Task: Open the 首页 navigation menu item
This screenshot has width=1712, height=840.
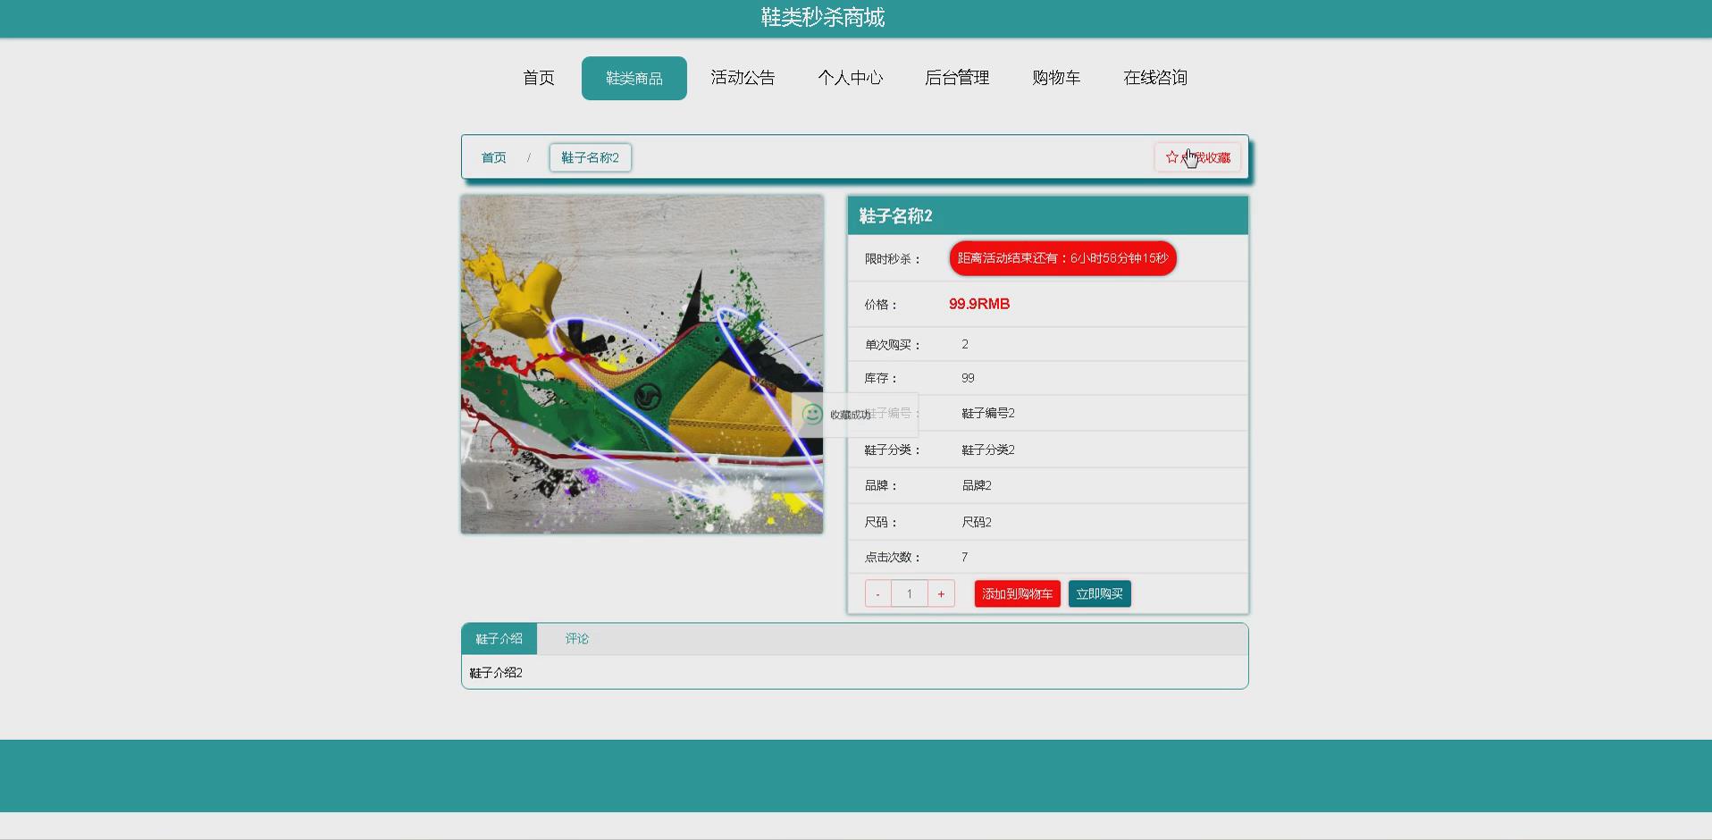Action: click(x=537, y=78)
